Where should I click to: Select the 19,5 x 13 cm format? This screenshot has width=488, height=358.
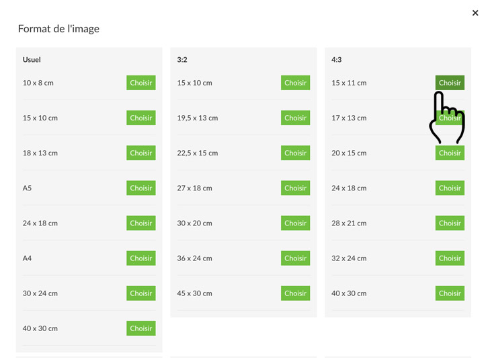tap(295, 118)
